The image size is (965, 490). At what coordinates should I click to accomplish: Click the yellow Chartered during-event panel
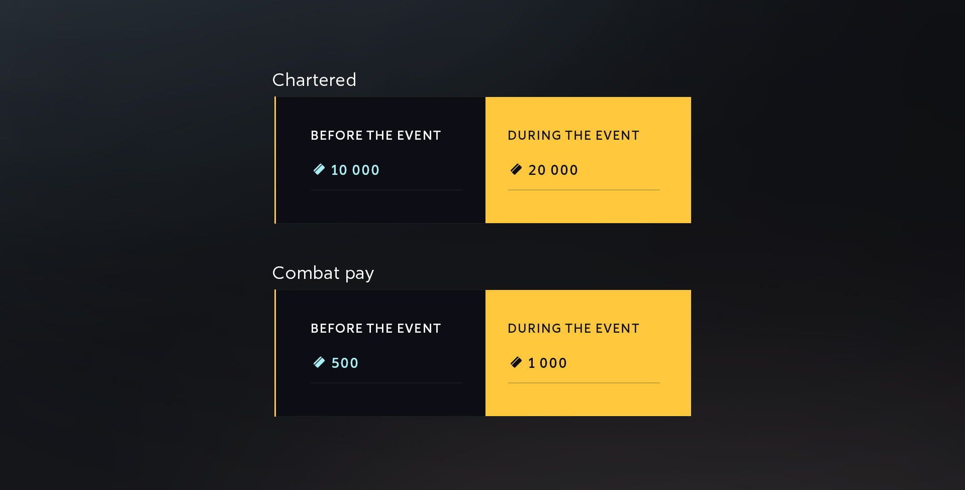(x=588, y=207)
